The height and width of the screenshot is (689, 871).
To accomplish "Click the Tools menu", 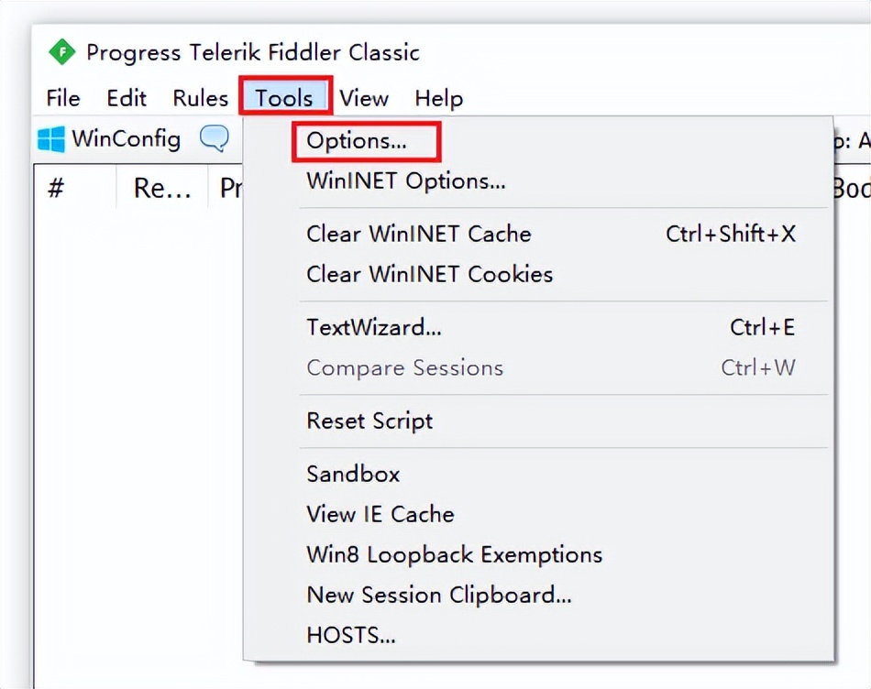I will 284,98.
